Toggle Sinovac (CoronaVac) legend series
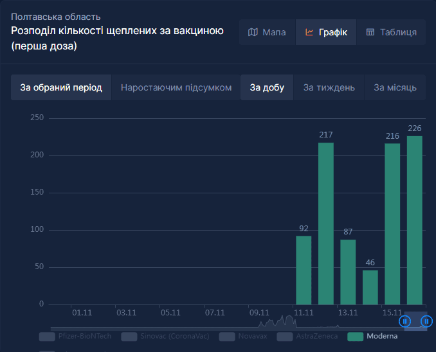The image size is (436, 352). pos(165,337)
